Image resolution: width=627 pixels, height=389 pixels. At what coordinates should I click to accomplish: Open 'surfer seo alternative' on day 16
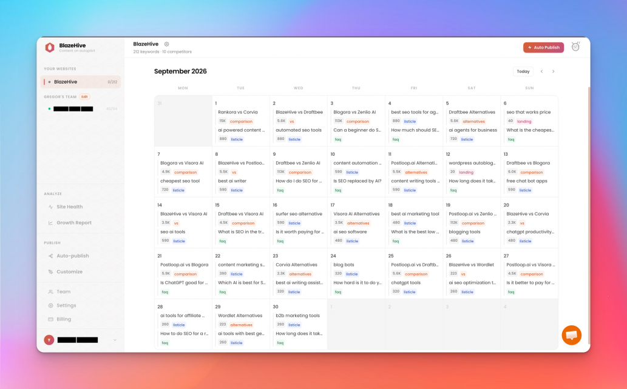click(299, 214)
